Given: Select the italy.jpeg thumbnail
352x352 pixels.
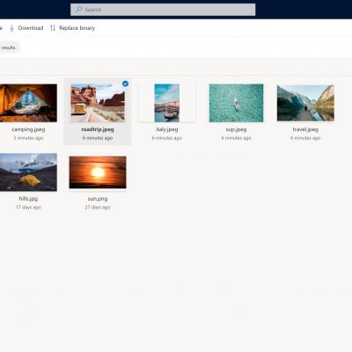Looking at the screenshot, I should pyautogui.click(x=167, y=103).
